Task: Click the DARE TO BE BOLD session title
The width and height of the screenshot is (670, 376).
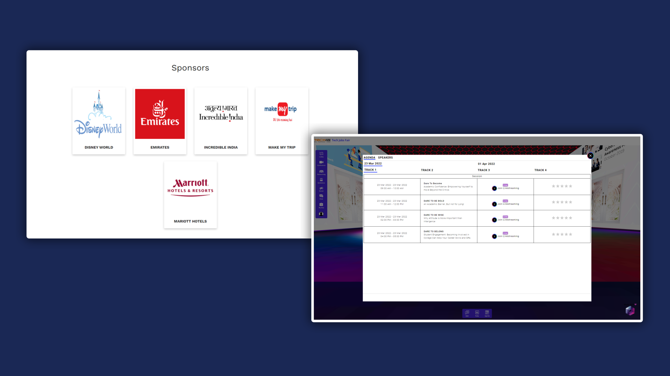Action: [x=434, y=201]
